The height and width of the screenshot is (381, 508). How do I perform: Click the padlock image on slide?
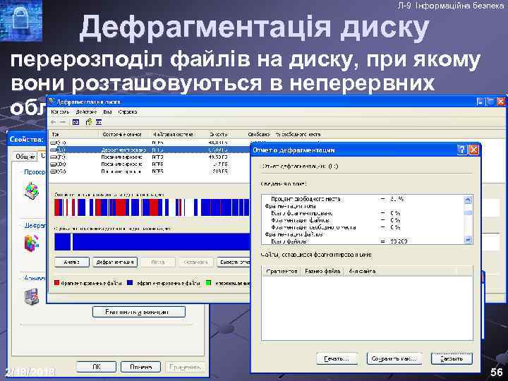point(20,20)
